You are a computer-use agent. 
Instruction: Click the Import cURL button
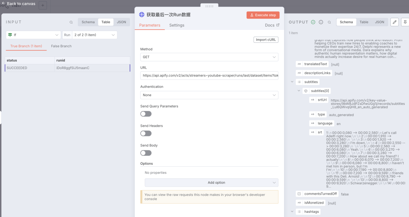click(266, 40)
